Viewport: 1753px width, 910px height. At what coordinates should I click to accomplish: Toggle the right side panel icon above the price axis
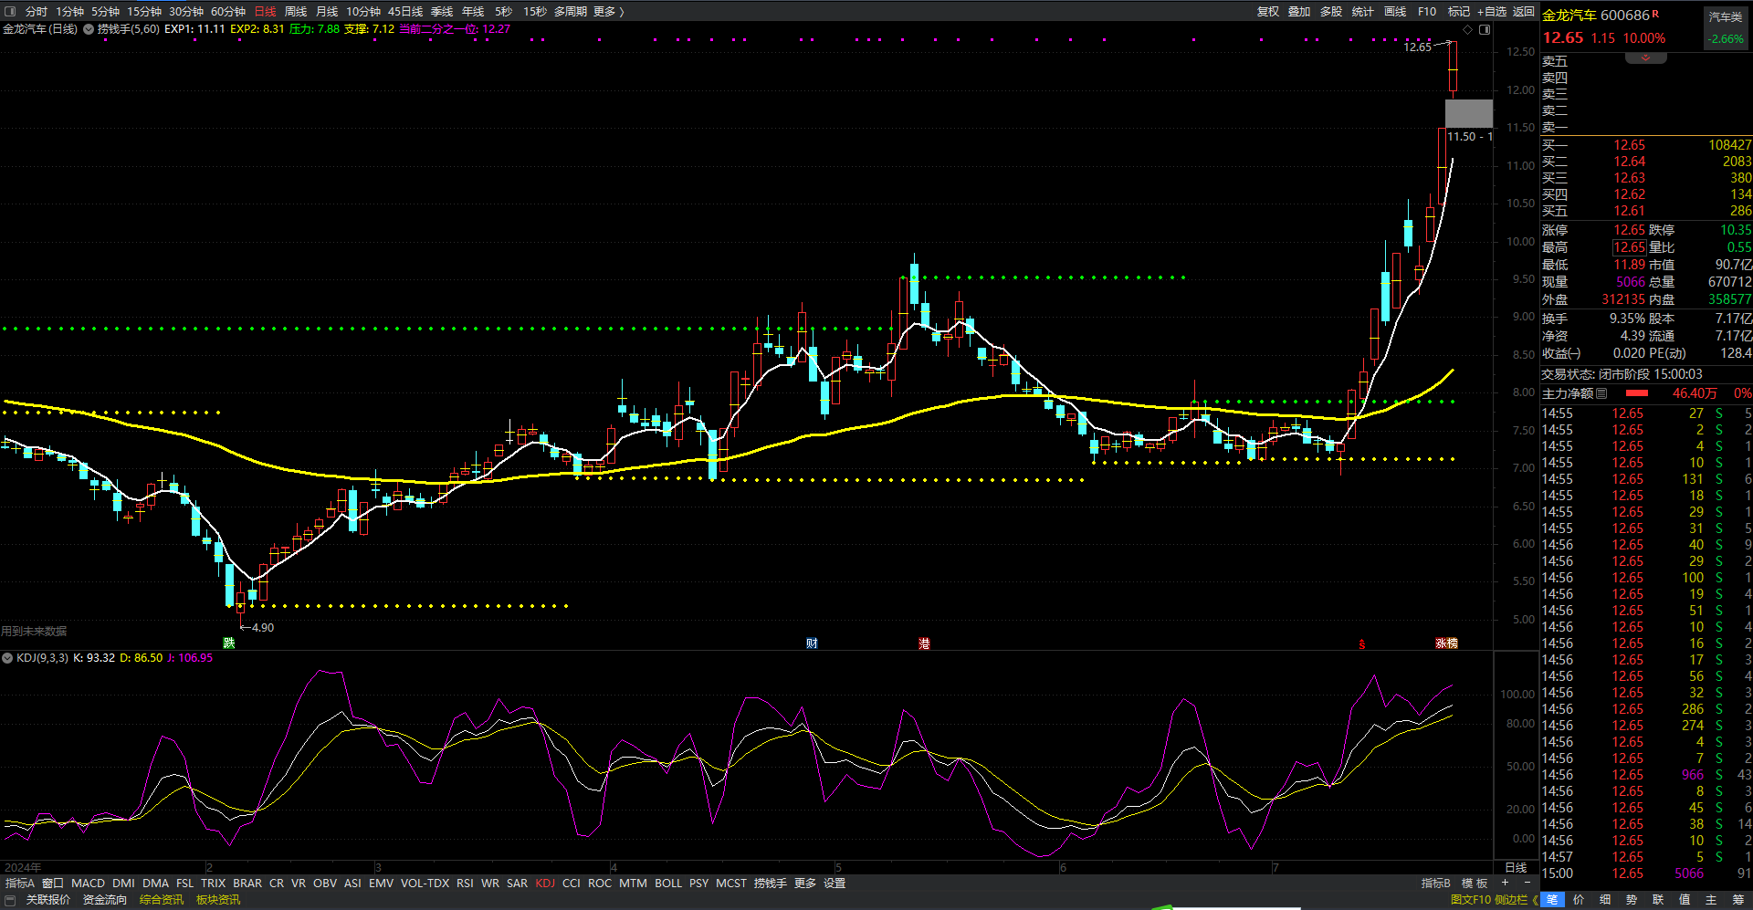click(1485, 30)
